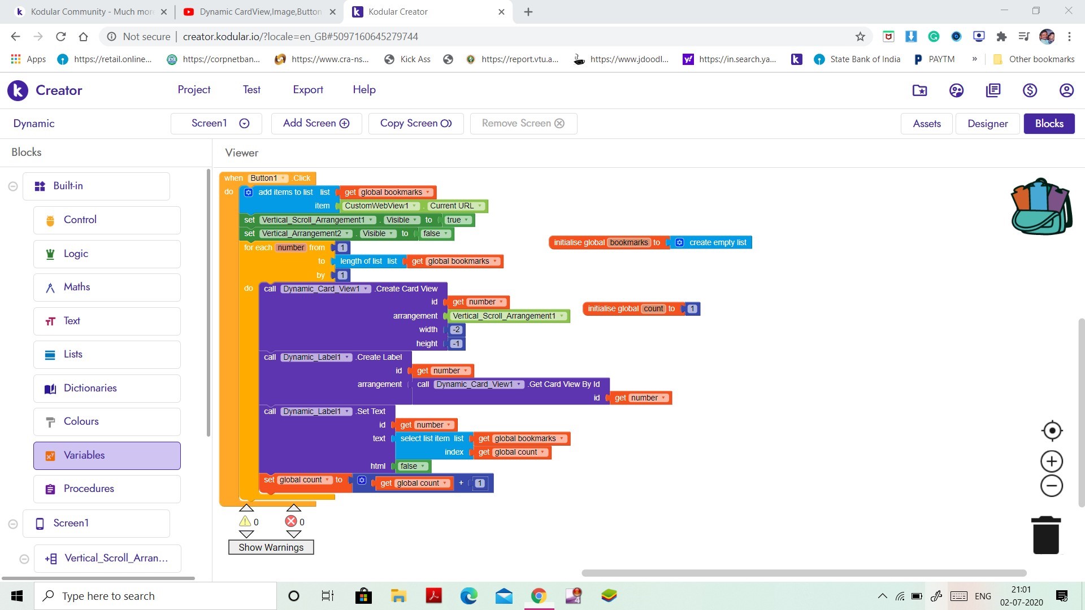Open the browser extensions puzzle icon
This screenshot has width=1085, height=610.
(x=1001, y=37)
